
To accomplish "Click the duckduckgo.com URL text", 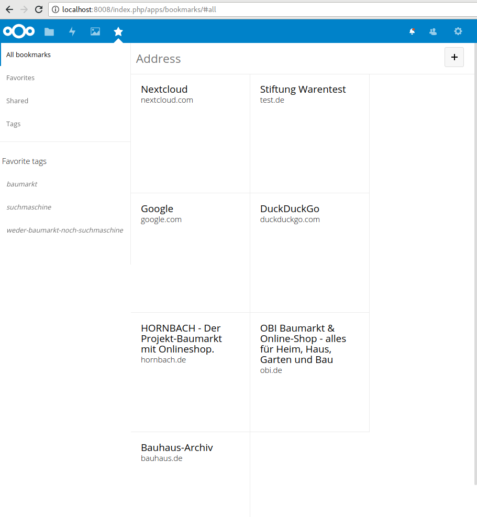I will [x=290, y=219].
